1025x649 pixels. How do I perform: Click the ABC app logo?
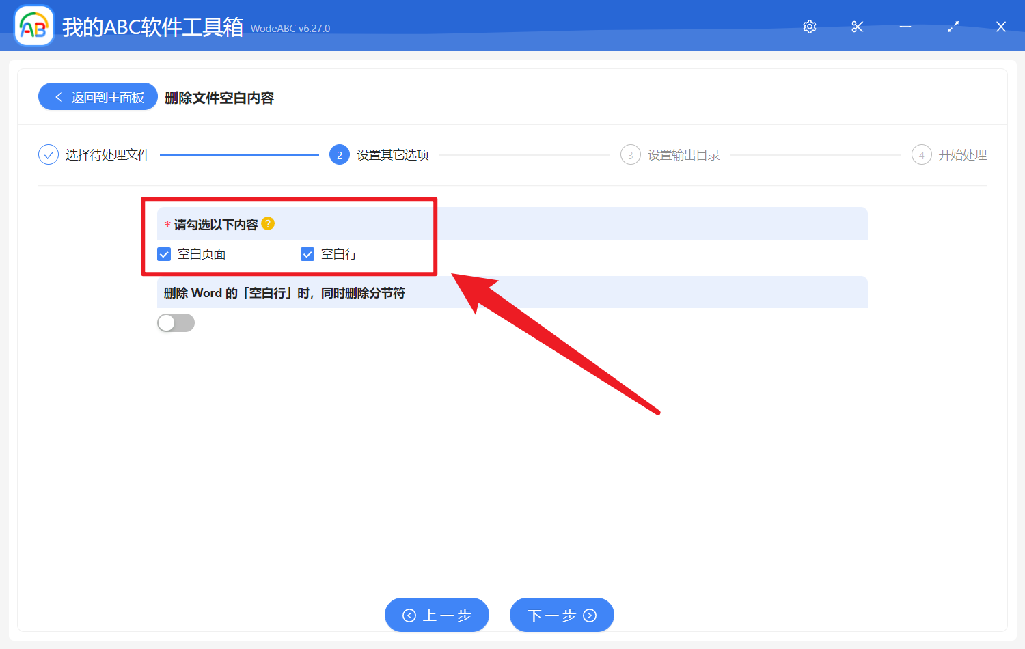point(33,26)
